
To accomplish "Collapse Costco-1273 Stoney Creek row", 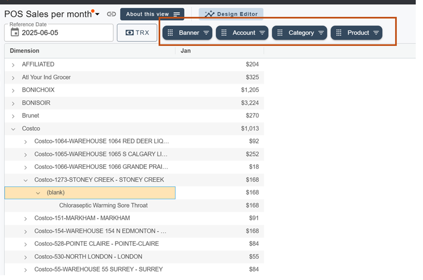I will point(25,181).
